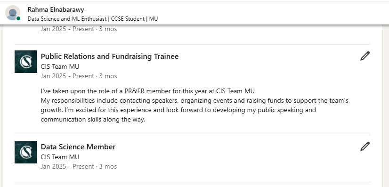Click the "growth. I'm excited for this experience" line
The image size is (389, 187).
(x=178, y=110)
